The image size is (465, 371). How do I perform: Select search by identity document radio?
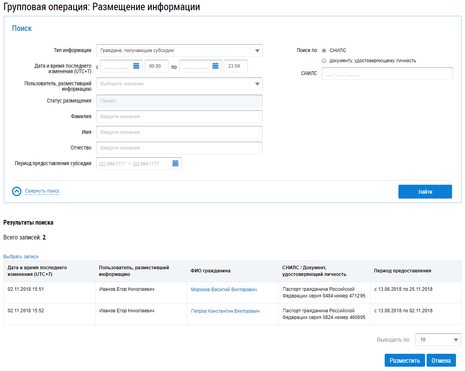tap(324, 61)
